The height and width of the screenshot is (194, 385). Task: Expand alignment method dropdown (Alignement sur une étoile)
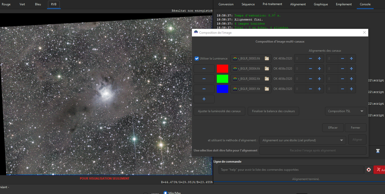[303, 140]
